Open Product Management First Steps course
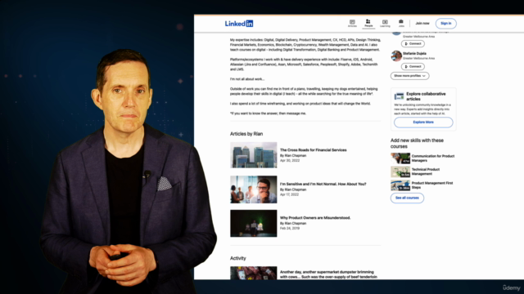Image resolution: width=524 pixels, height=294 pixels. [x=432, y=185]
